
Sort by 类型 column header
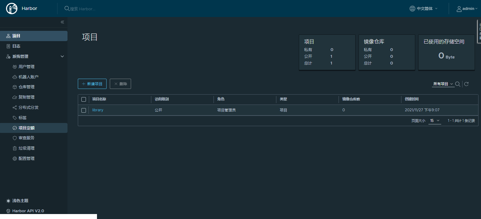pos(283,99)
